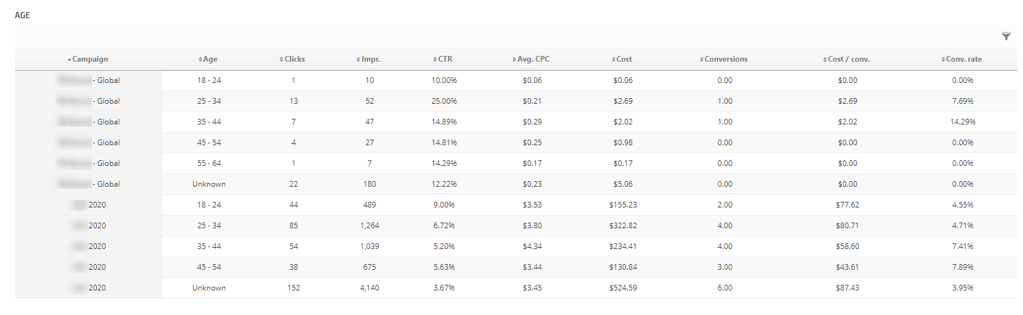Sort by Conv. rate column header
This screenshot has height=315, width=1023.
(x=963, y=59)
